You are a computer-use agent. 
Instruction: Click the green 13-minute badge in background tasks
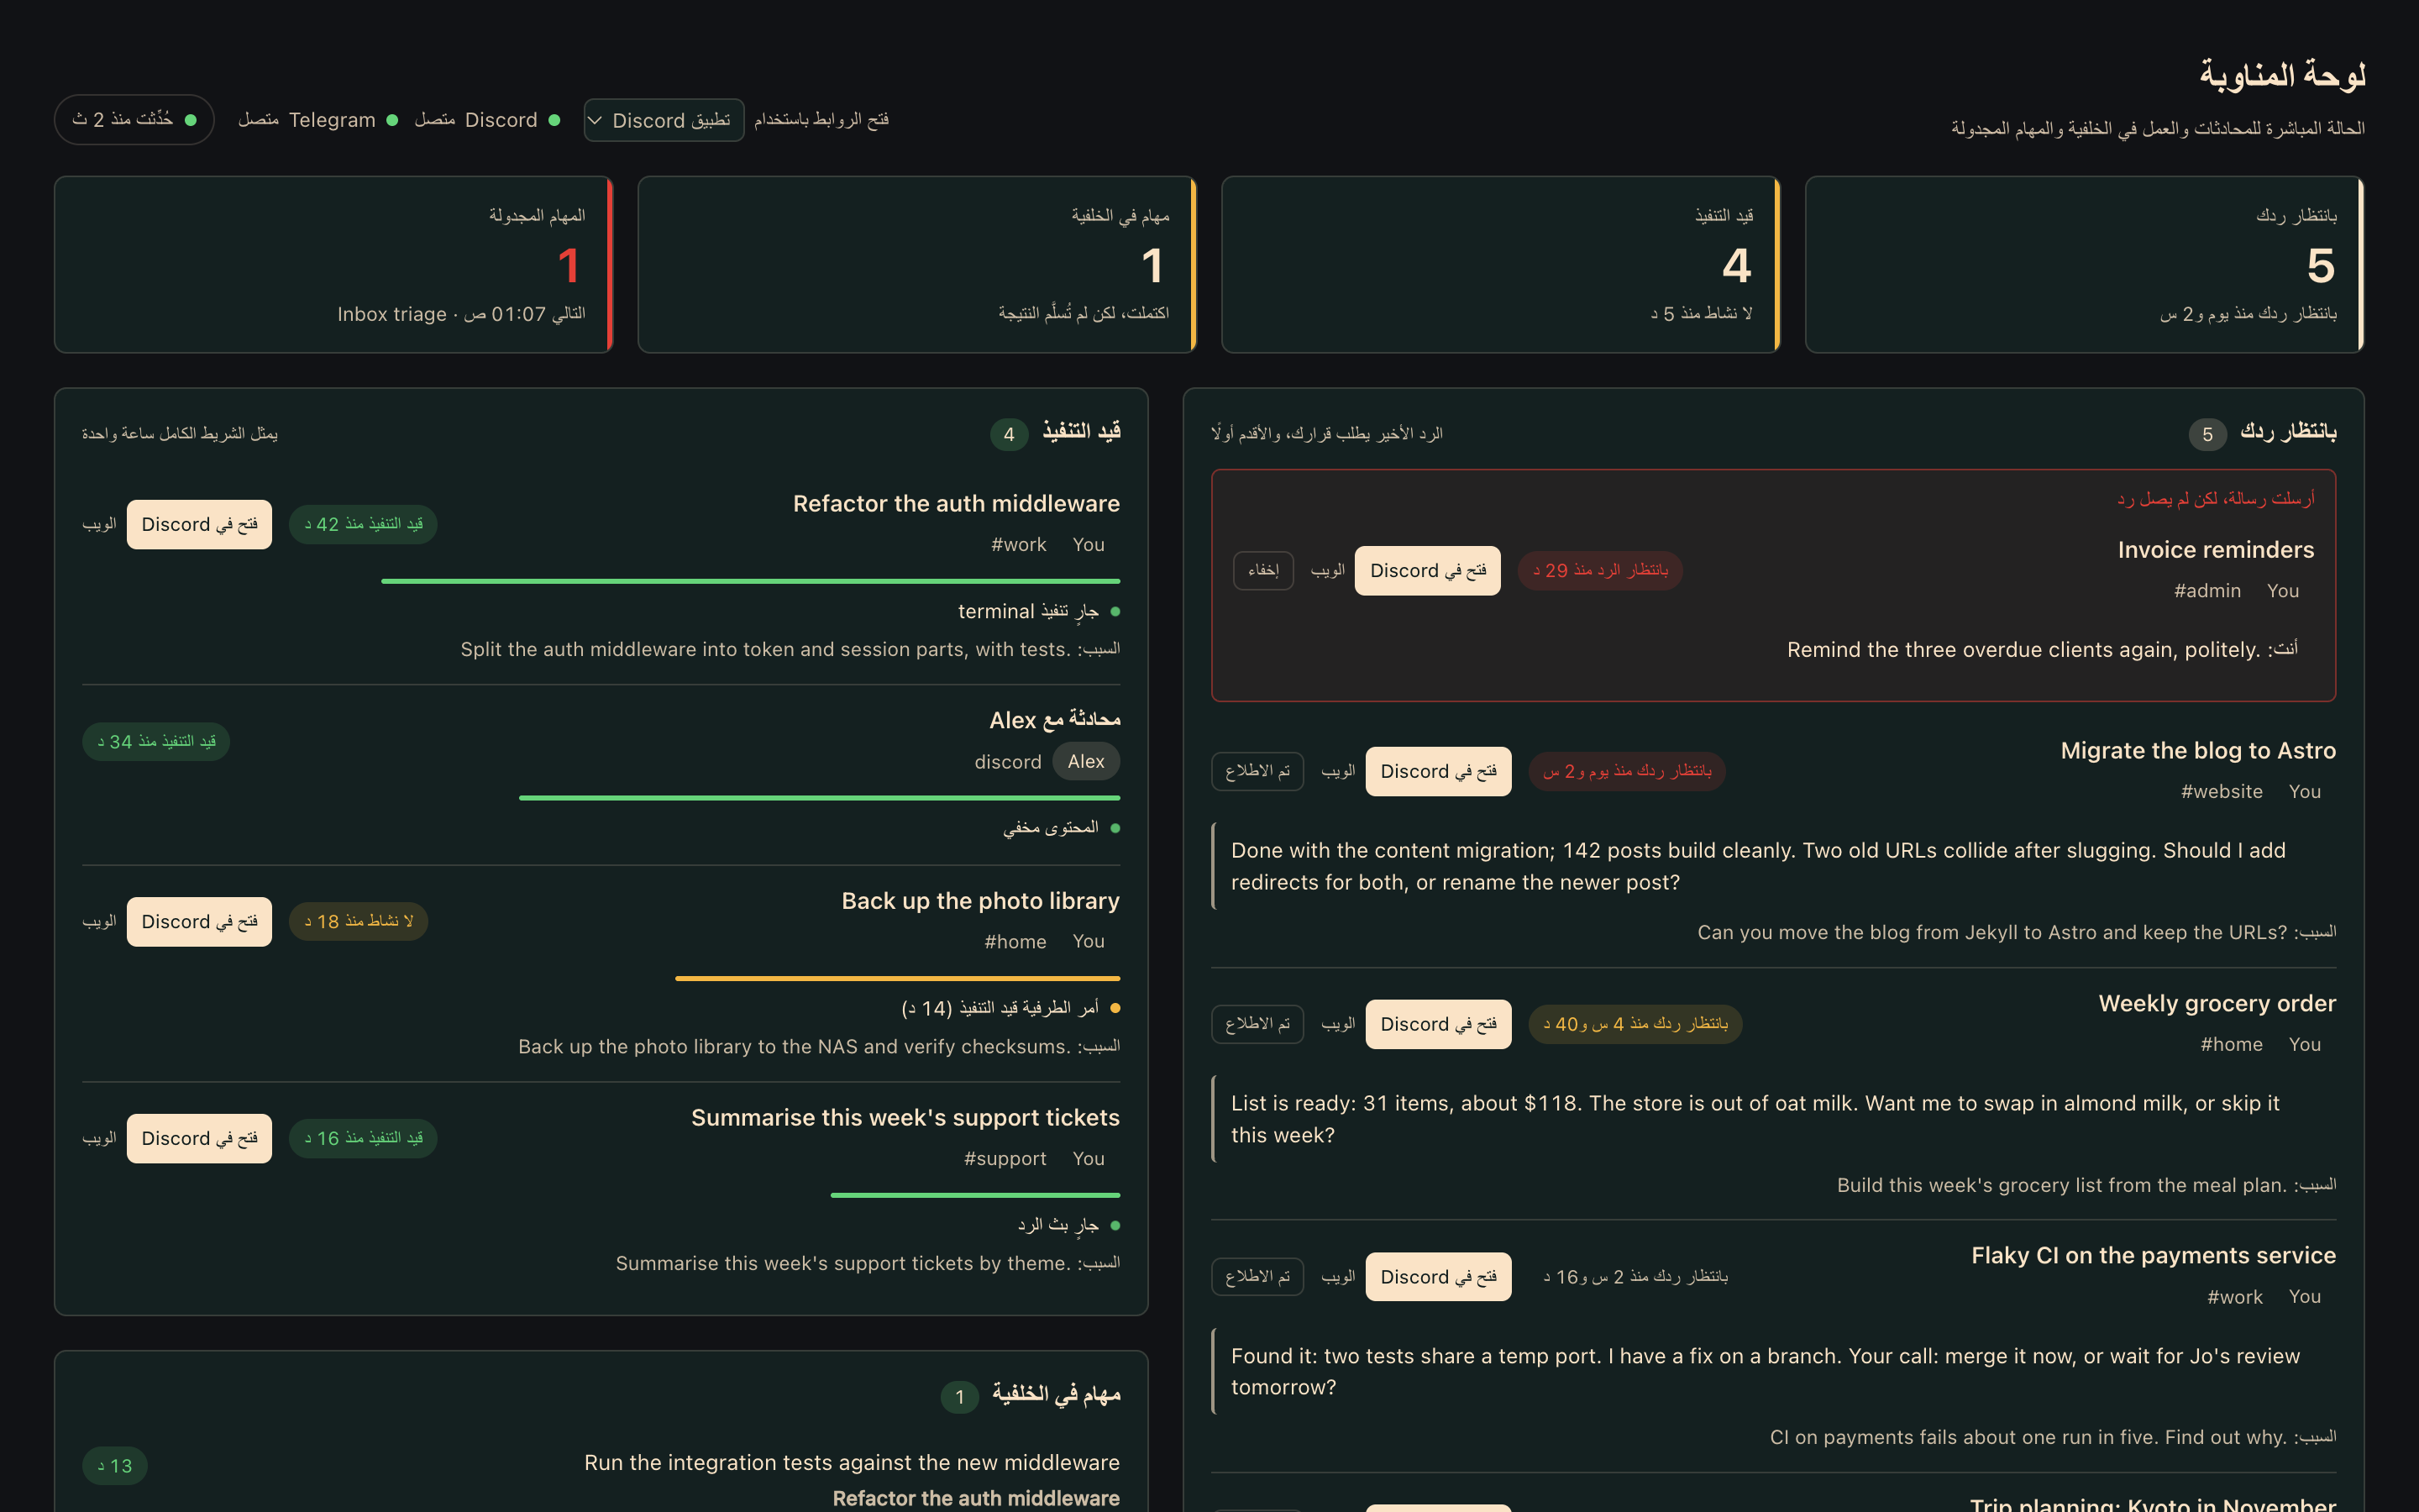point(115,1466)
